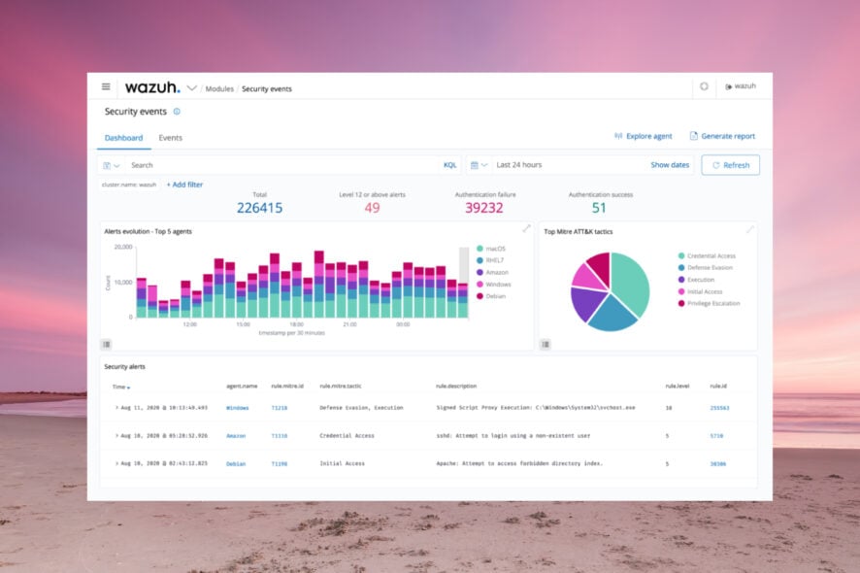Toggle legend list icon under Alerts evolution chart
Viewport: 860px width, 573px height.
click(x=107, y=344)
